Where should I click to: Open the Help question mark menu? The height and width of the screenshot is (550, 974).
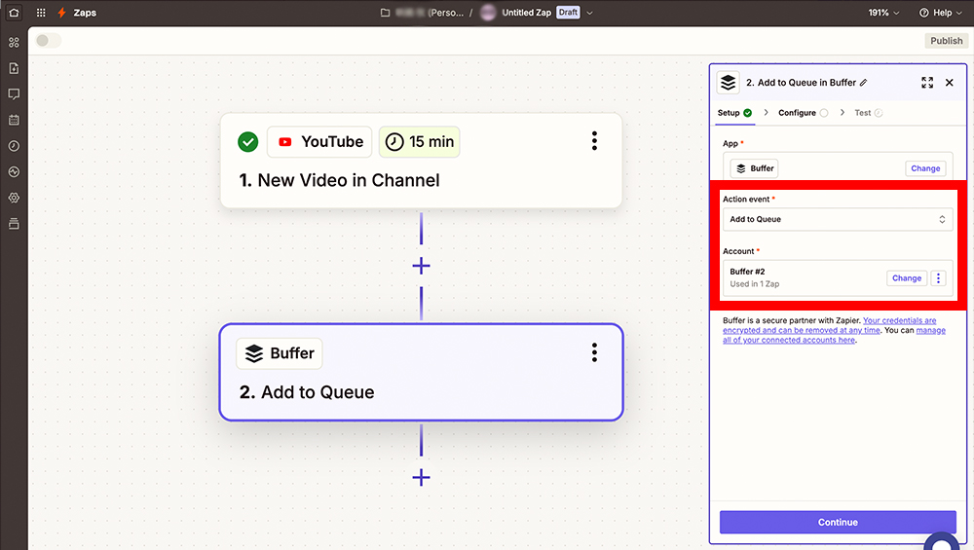[x=941, y=13]
